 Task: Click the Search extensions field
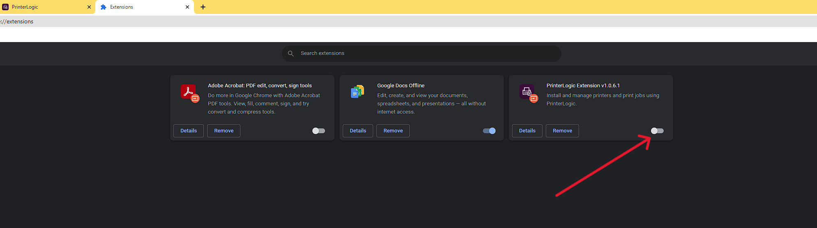(x=421, y=53)
